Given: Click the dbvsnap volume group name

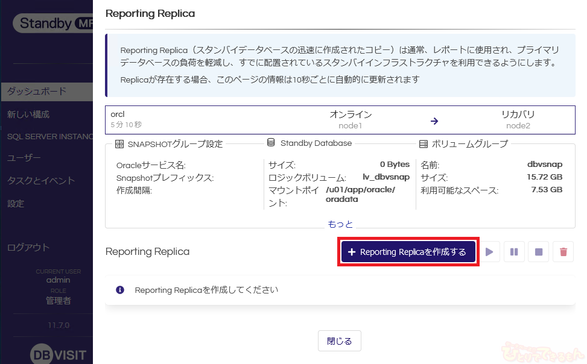Looking at the screenshot, I should tap(545, 165).
